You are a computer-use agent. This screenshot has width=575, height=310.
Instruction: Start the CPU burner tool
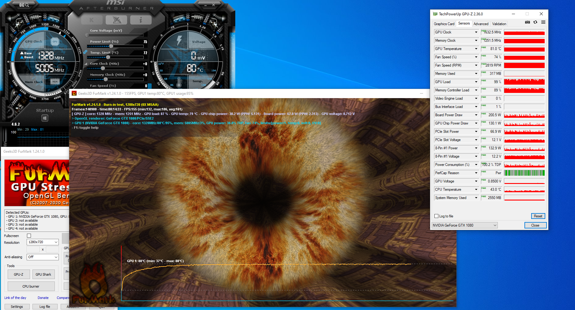pos(31,286)
